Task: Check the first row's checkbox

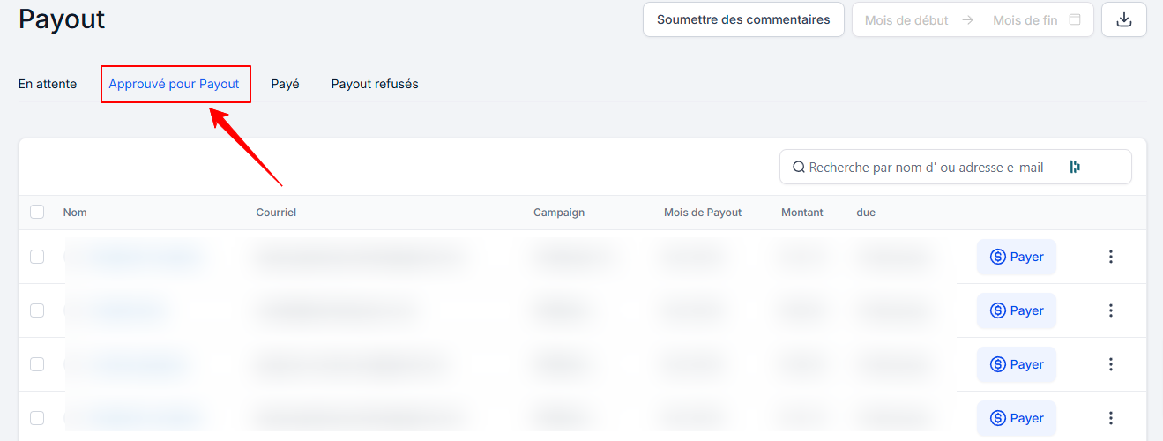Action: click(37, 257)
